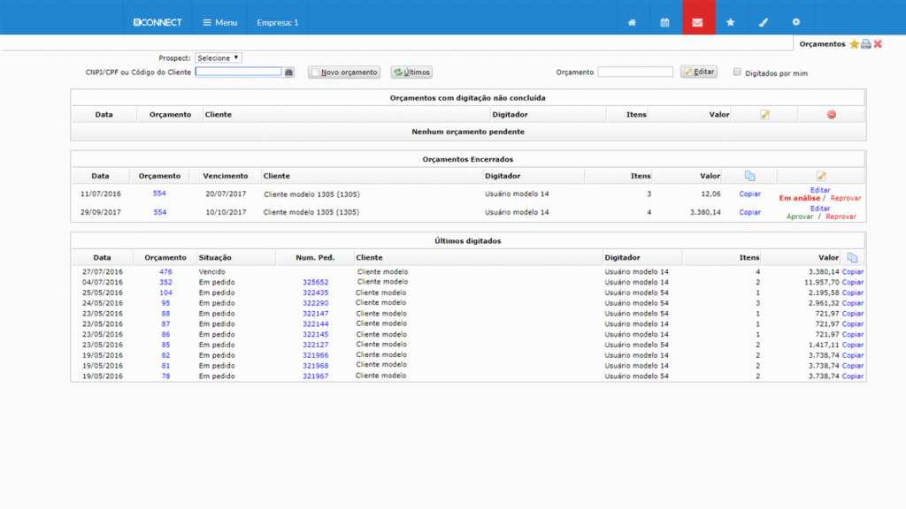Open the settings gear icon

pos(795,22)
